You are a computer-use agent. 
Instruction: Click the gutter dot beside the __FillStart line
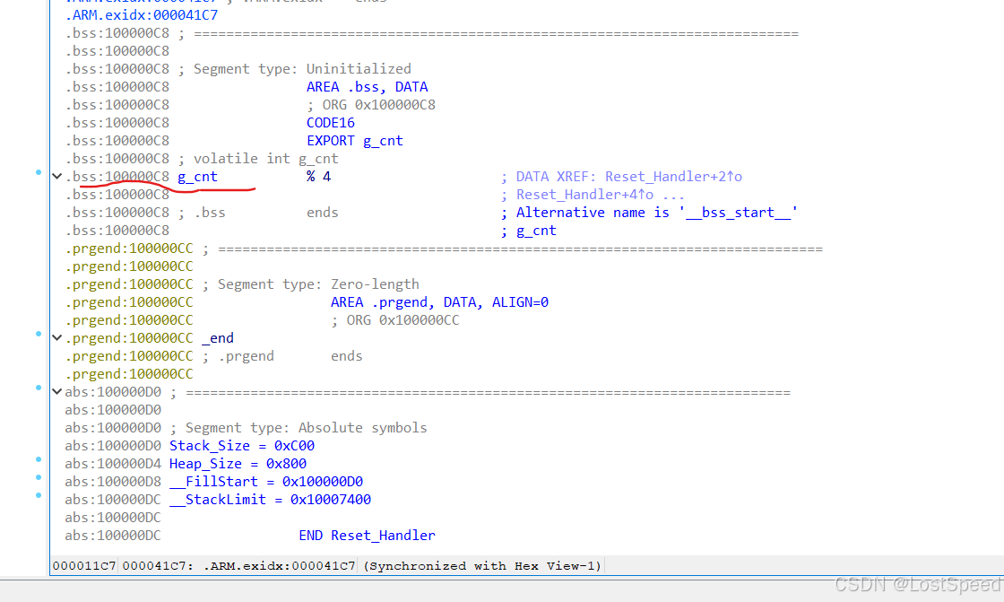click(x=39, y=477)
